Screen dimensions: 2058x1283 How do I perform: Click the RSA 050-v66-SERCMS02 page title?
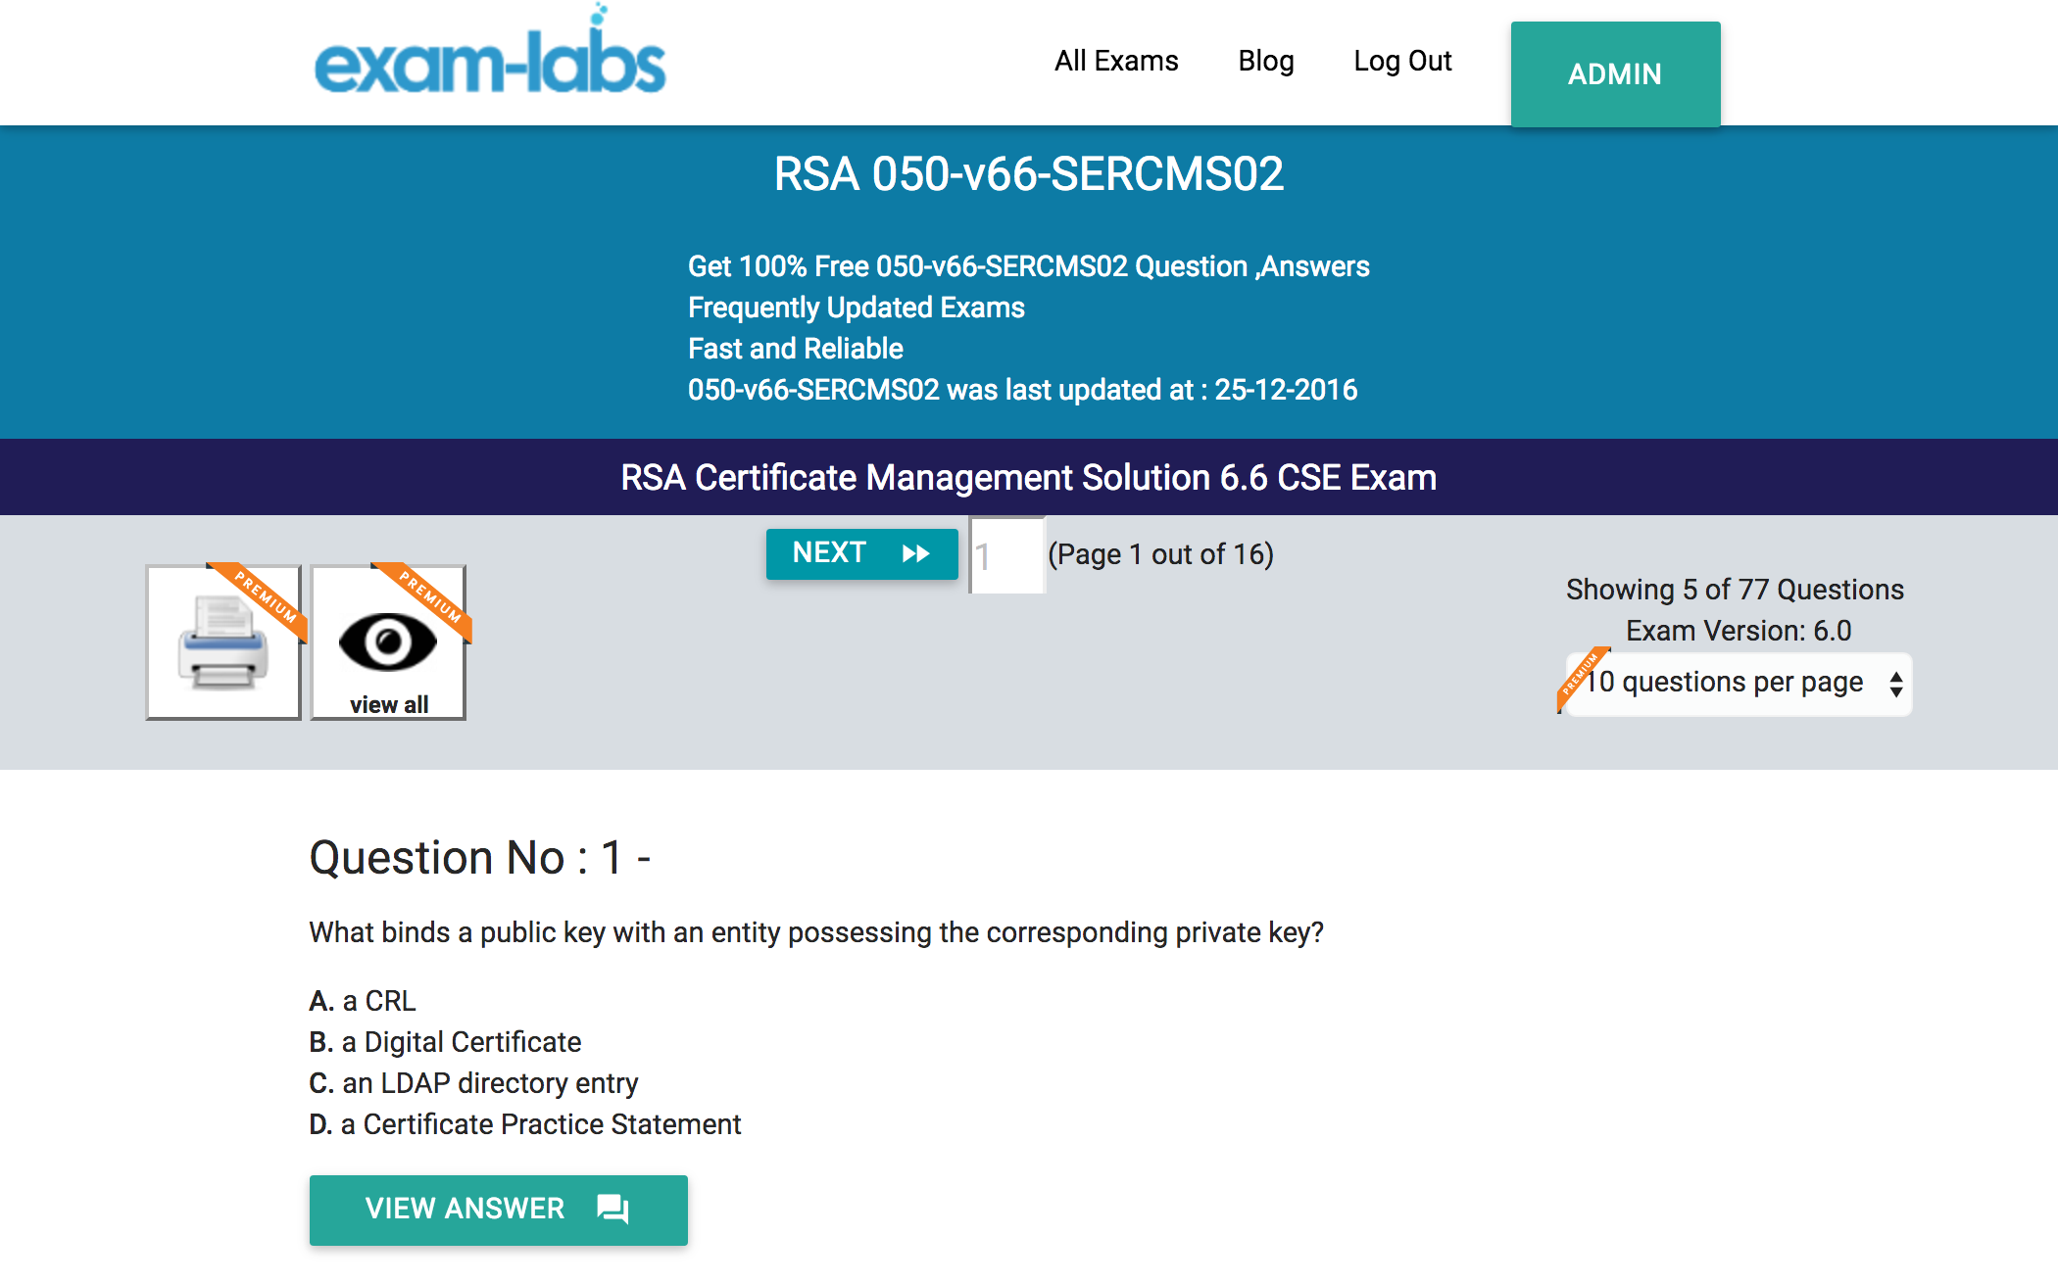tap(1029, 174)
